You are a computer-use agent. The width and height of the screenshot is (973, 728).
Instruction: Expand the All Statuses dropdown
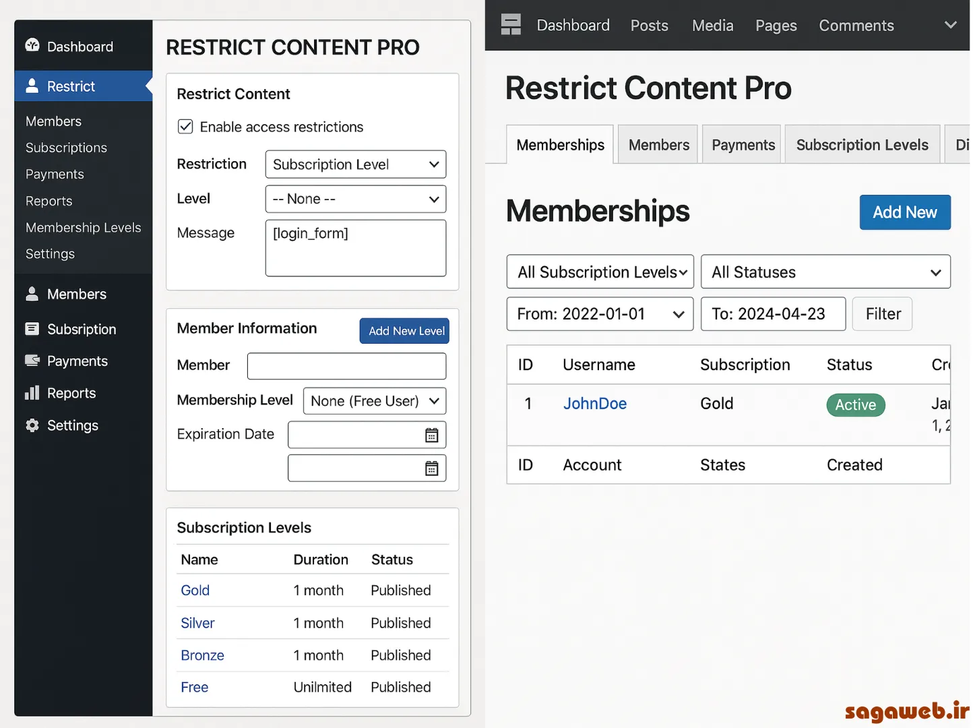(825, 272)
